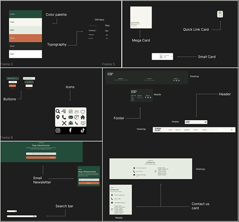Click the TikTok icon on the black strip
This screenshot has height=222, width=239.
tap(83, 130)
